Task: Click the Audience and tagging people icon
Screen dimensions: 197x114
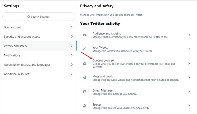Action: point(85,35)
